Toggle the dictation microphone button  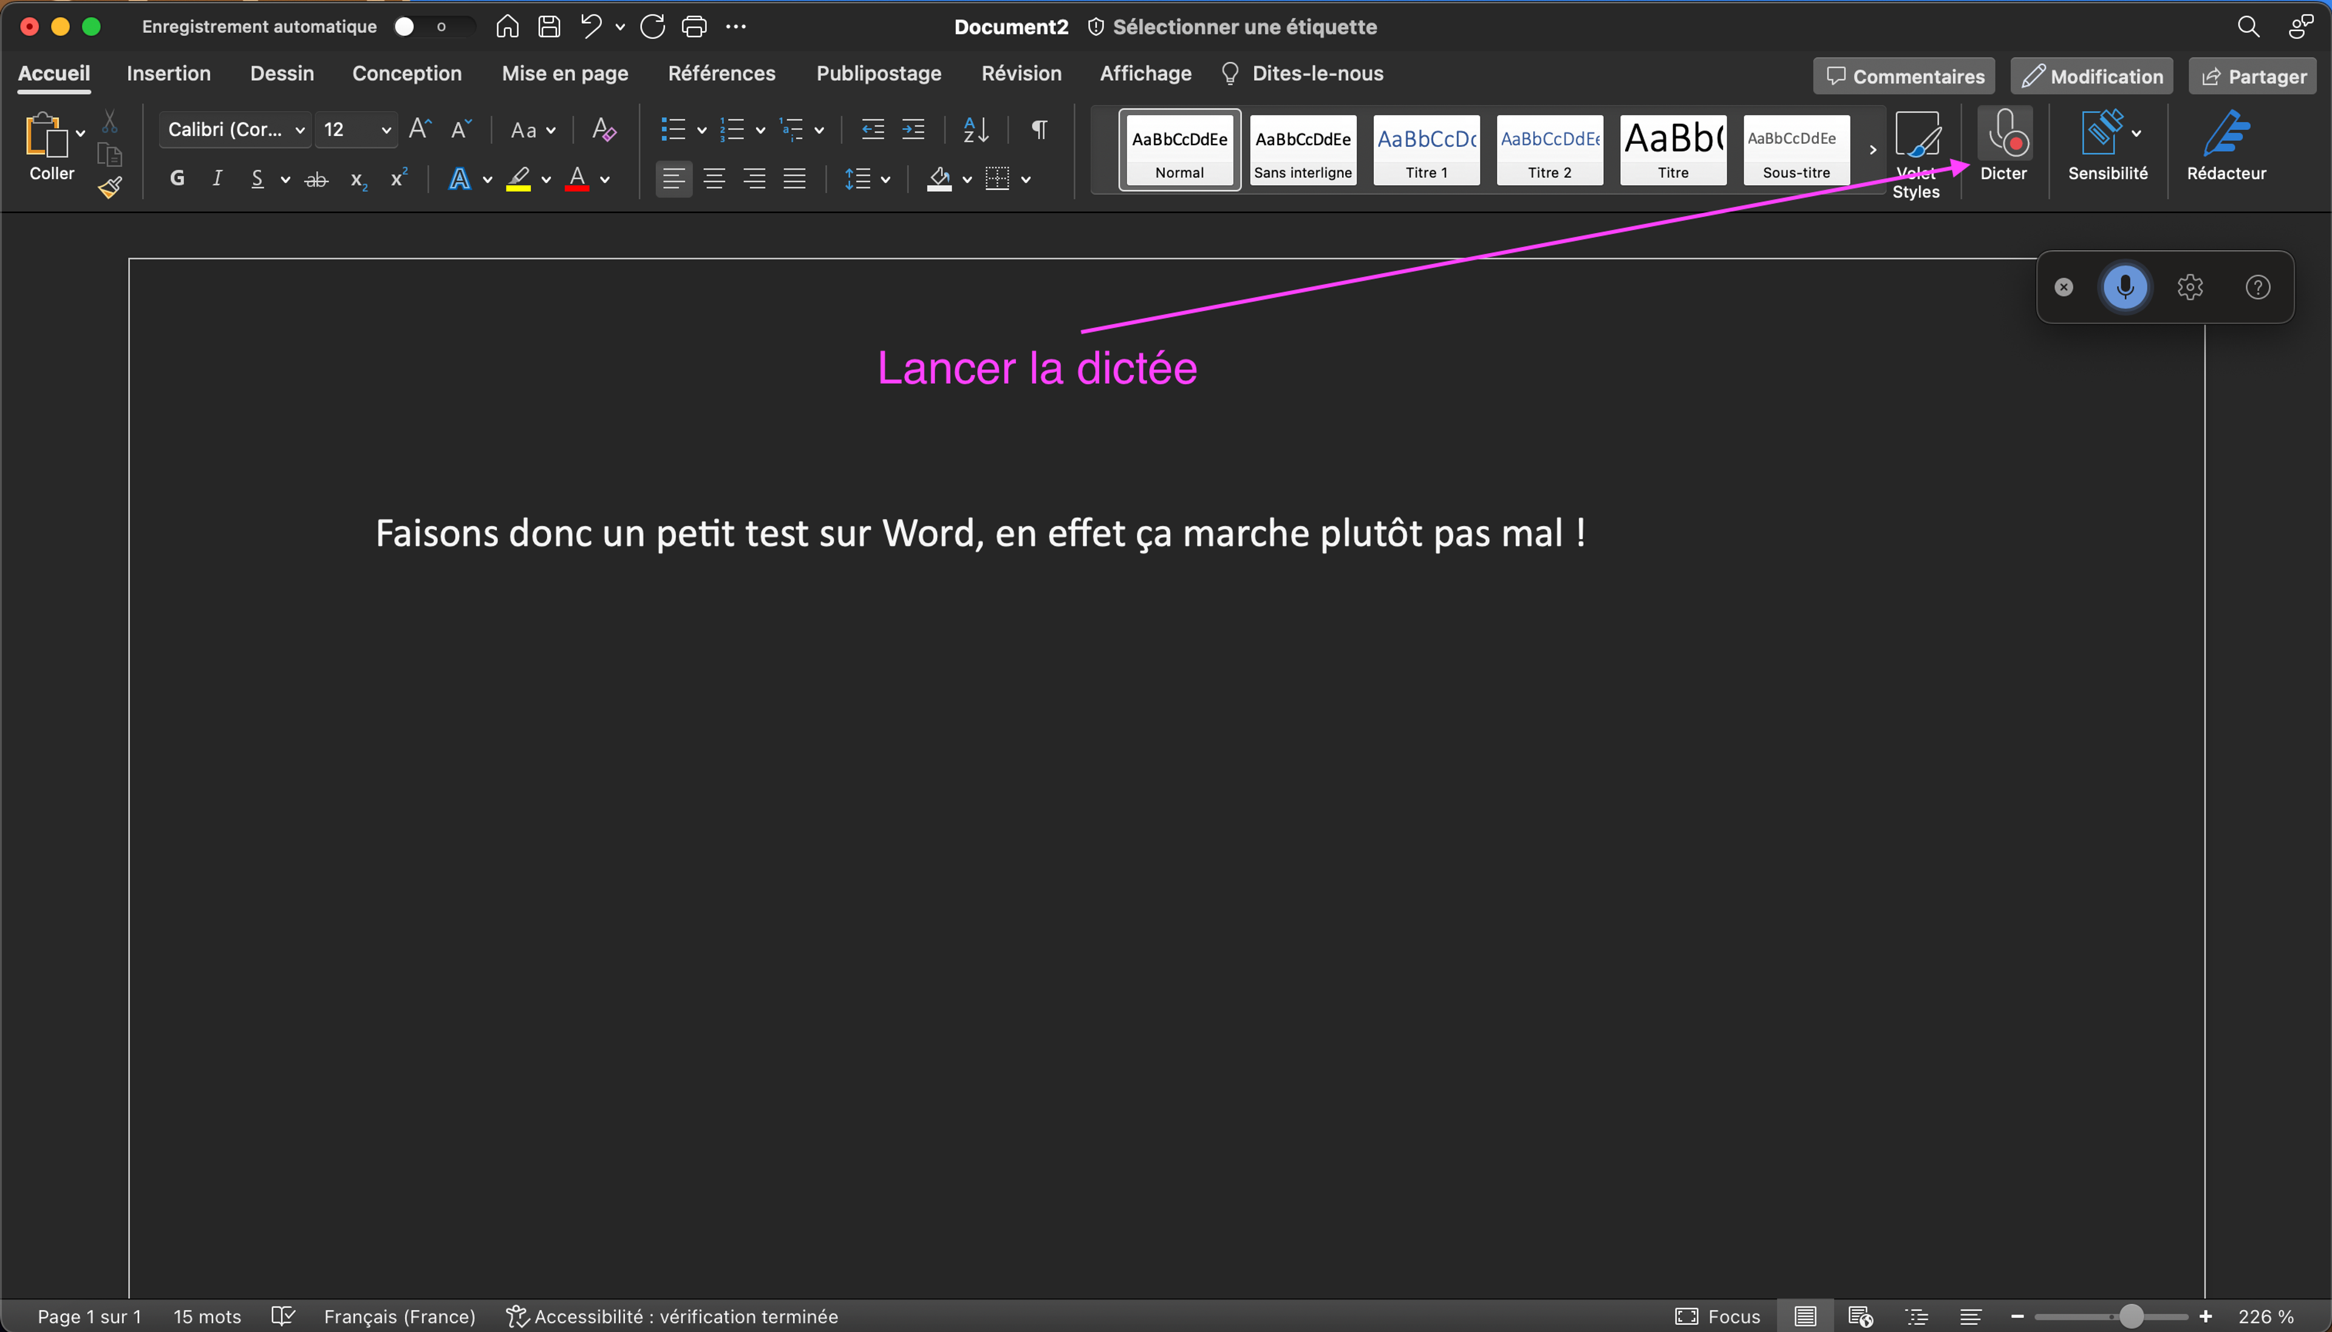[x=2126, y=287]
